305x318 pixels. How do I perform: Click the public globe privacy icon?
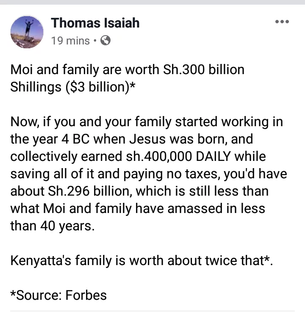(105, 40)
